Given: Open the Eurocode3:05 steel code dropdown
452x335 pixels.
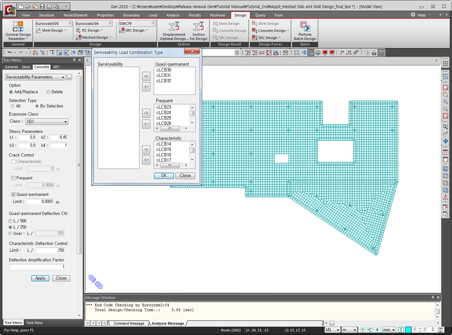Looking at the screenshot, I should point(70,24).
